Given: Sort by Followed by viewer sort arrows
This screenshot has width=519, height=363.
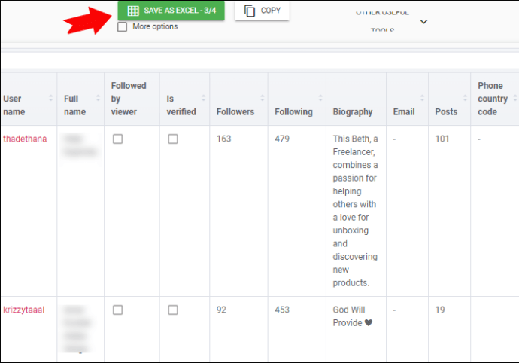Looking at the screenshot, I should 152,99.
